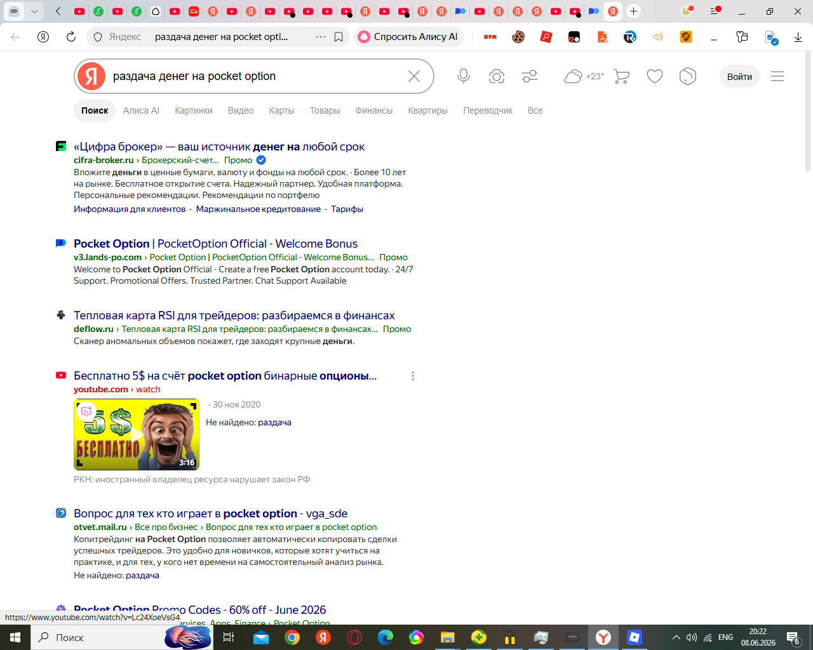Click the Yandex home button in the toolbar
Screen dimensions: 813x650
tap(43, 37)
